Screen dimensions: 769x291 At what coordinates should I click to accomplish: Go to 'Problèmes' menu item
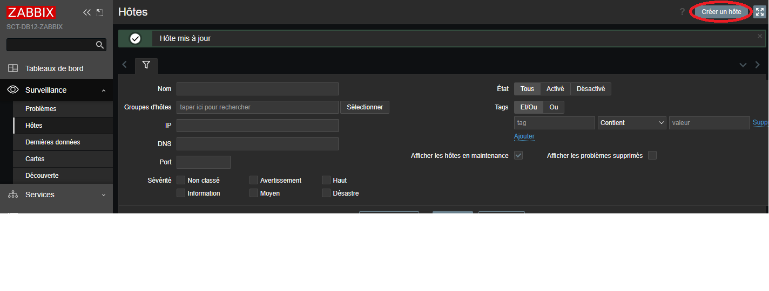(41, 109)
